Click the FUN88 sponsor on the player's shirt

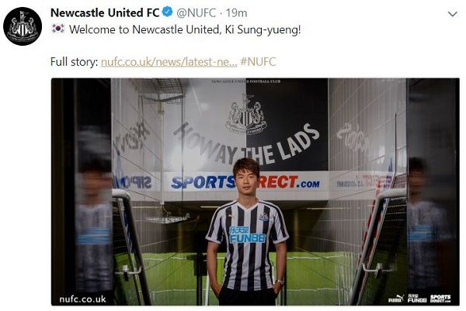(x=247, y=235)
